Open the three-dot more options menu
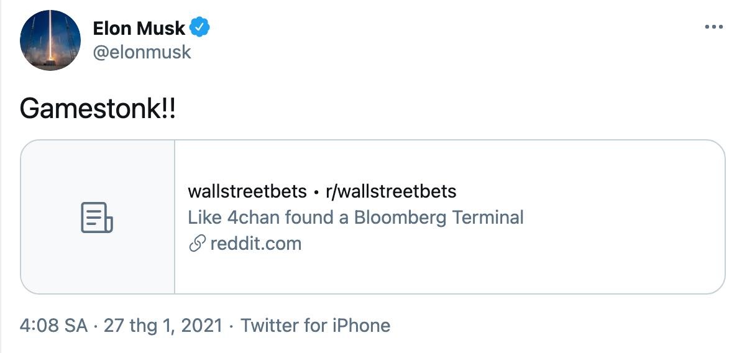Image resolution: width=742 pixels, height=353 pixels. click(x=714, y=28)
